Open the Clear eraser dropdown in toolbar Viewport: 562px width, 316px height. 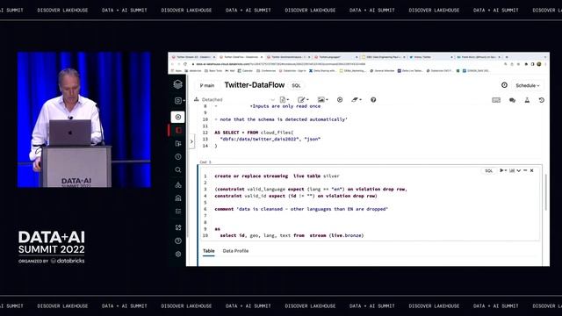click(357, 99)
